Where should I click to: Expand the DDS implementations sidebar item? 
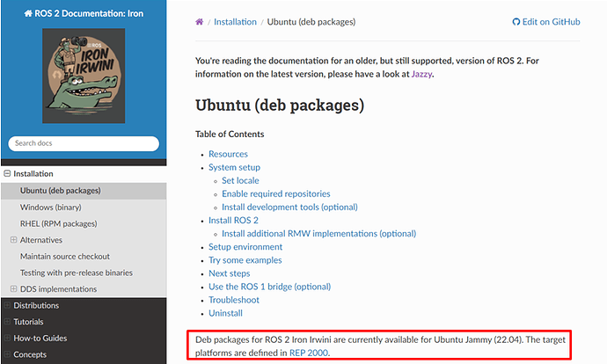tap(14, 289)
